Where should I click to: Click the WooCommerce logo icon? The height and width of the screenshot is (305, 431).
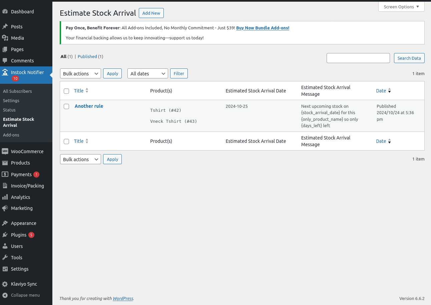(5, 151)
